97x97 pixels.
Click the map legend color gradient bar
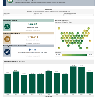(75, 55)
